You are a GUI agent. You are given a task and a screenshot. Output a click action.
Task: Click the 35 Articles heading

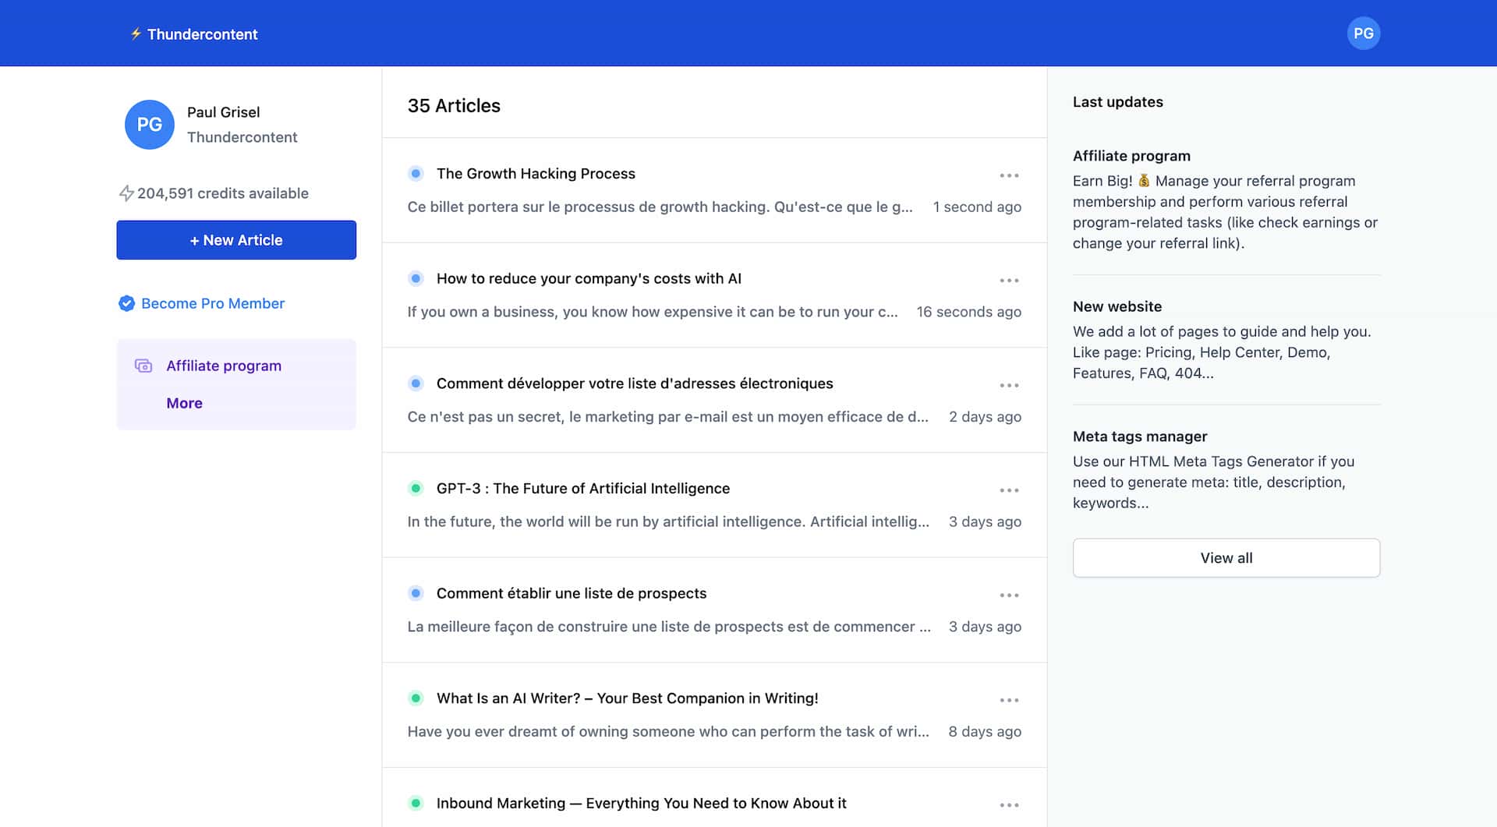454,106
